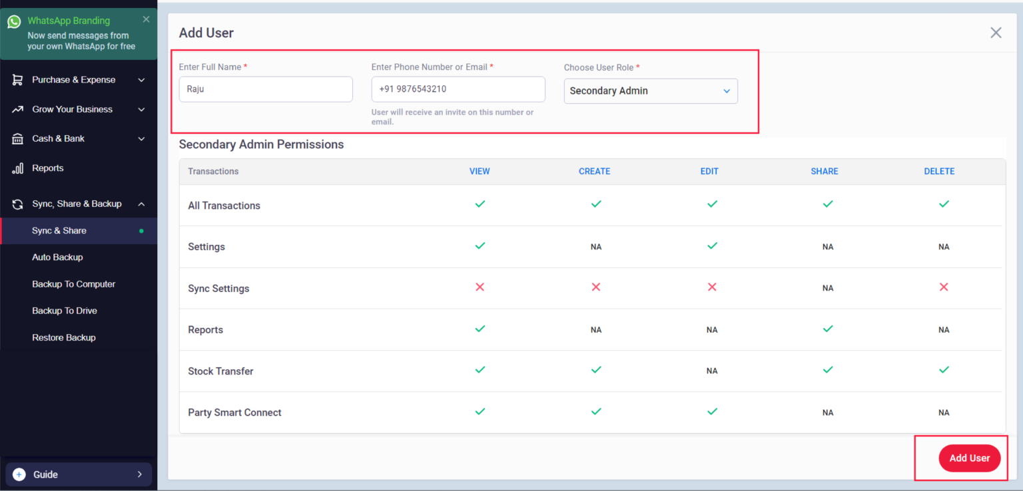1023x491 pixels.
Task: Collapse the Sync, Share & Backup section
Action: [x=141, y=204]
